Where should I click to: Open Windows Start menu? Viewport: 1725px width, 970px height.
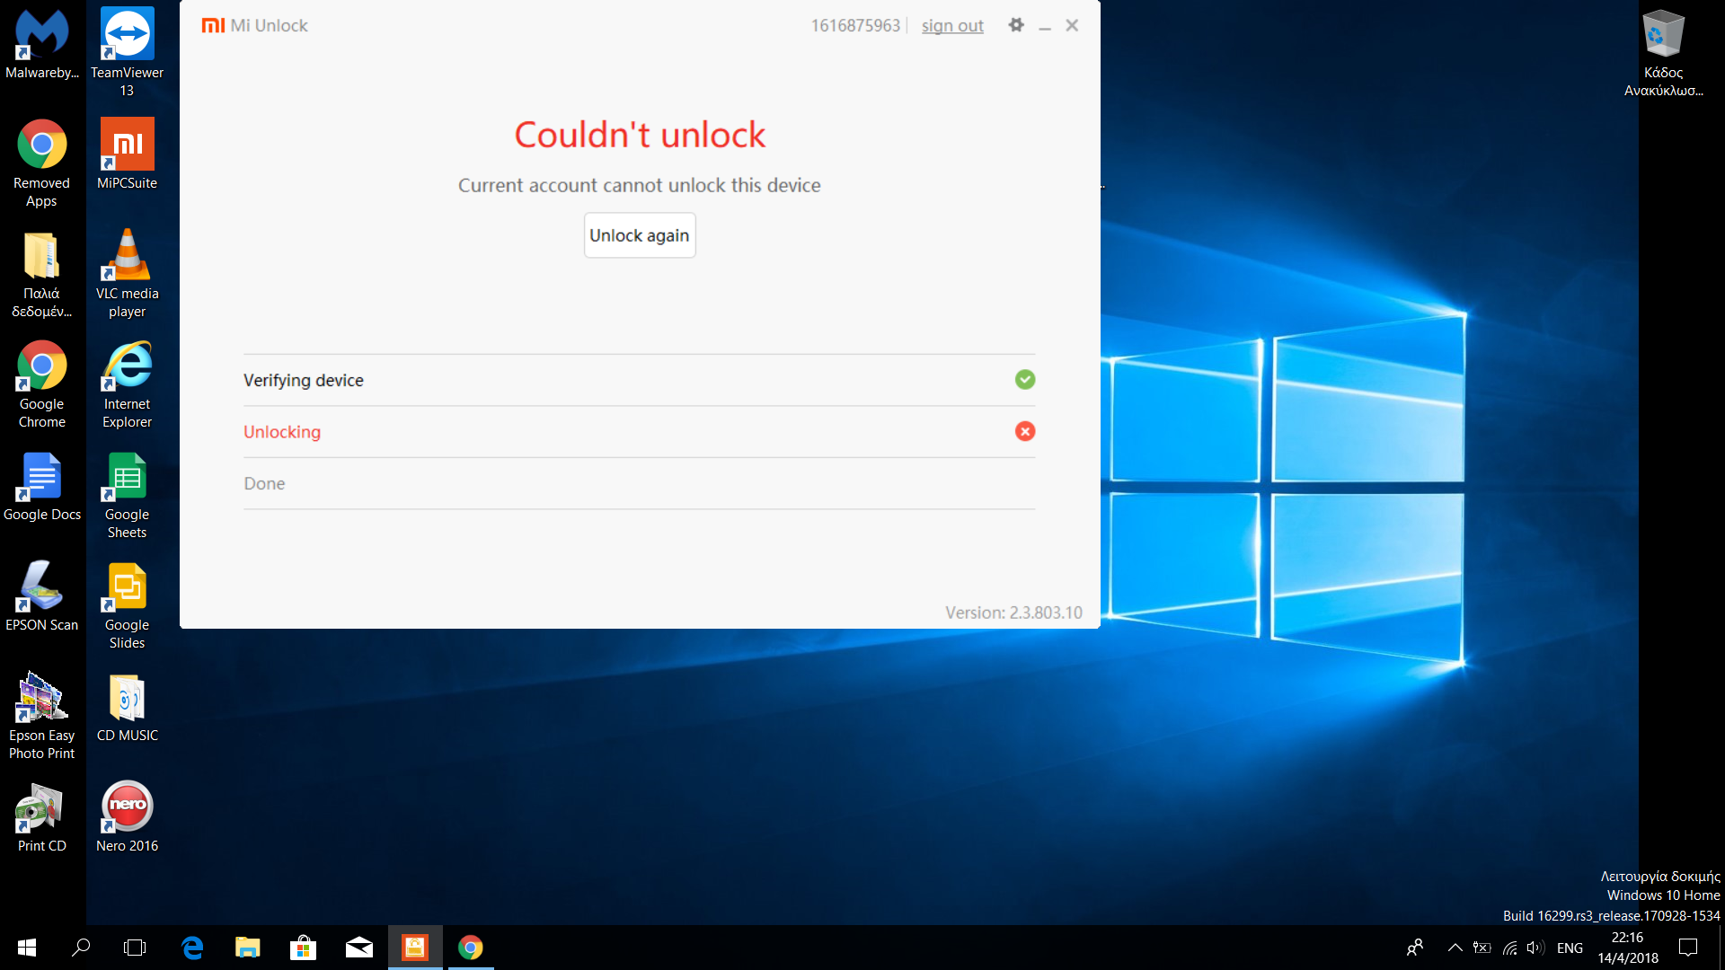click(27, 948)
